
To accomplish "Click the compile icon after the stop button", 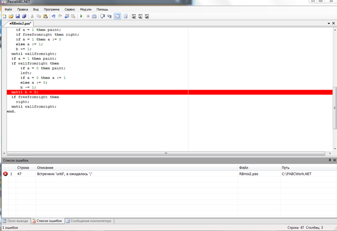I will pos(94,16).
